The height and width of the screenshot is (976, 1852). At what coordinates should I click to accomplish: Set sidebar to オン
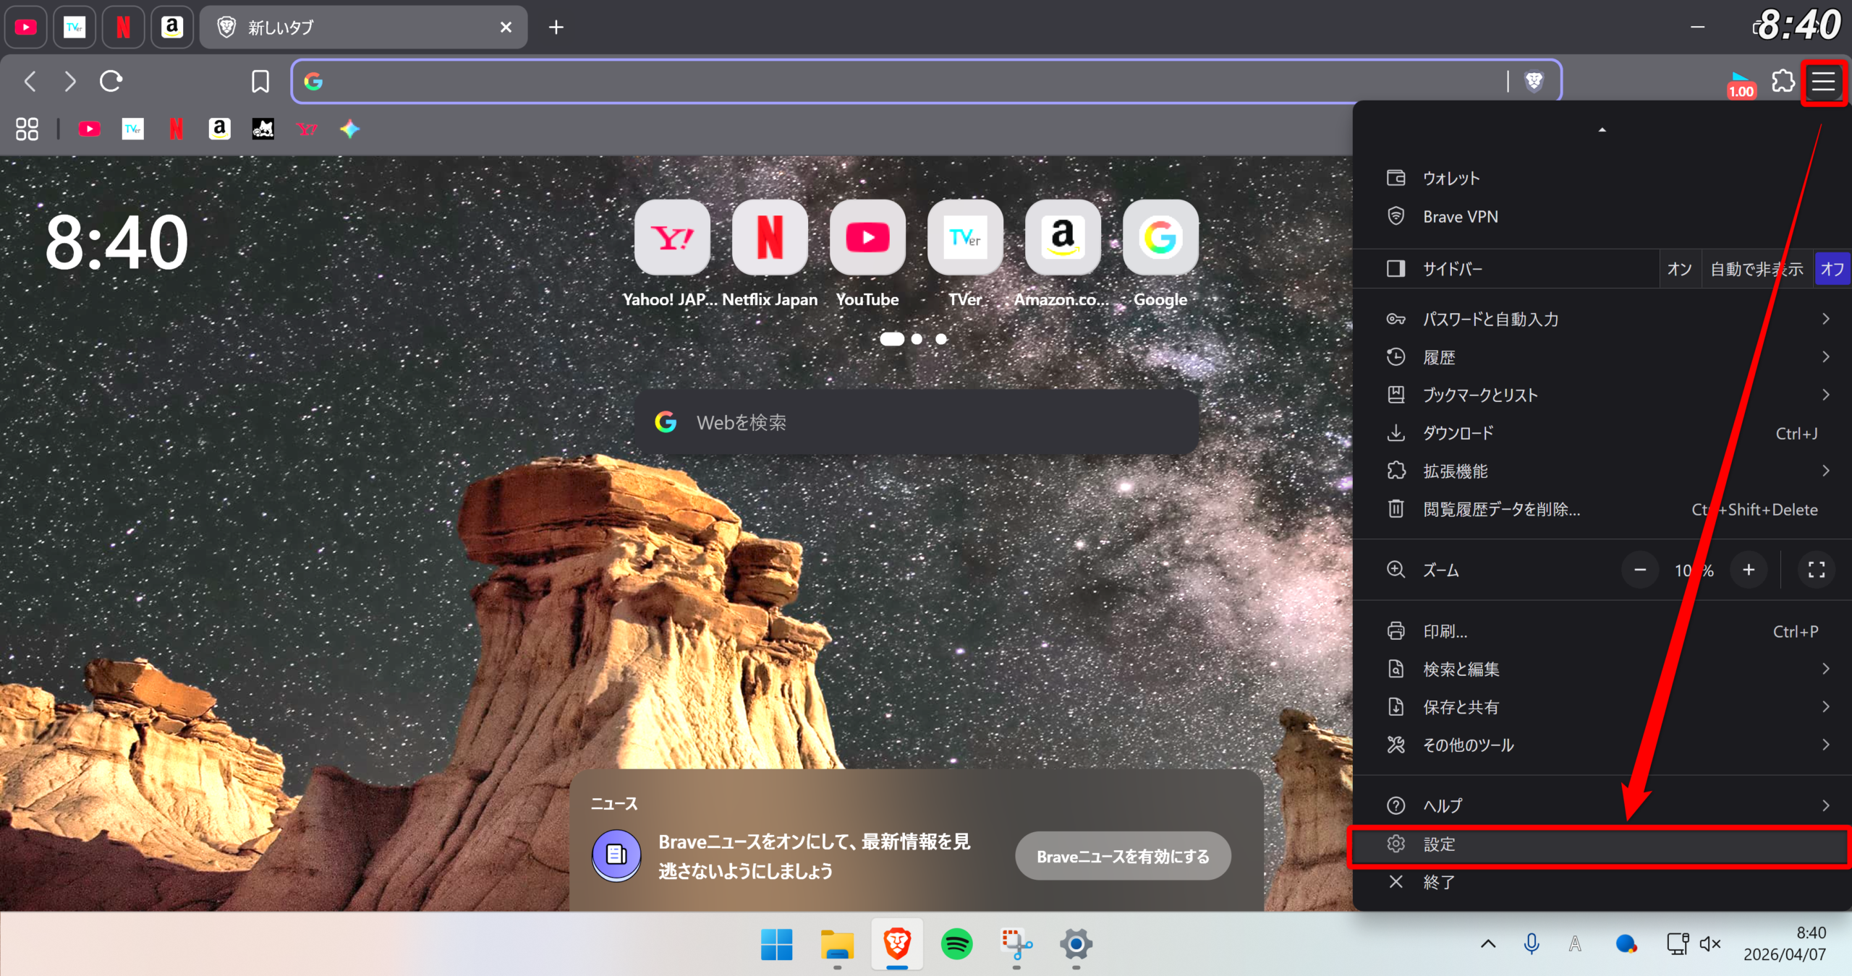[x=1679, y=269]
